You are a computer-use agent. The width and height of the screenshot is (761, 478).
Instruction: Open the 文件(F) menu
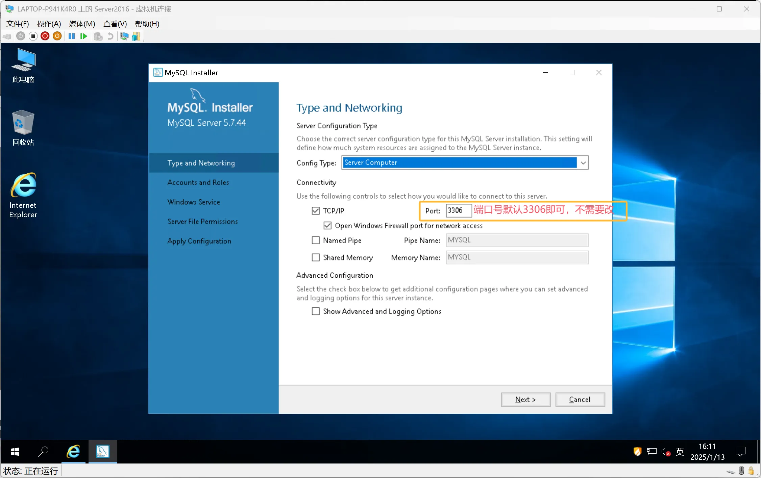click(18, 24)
